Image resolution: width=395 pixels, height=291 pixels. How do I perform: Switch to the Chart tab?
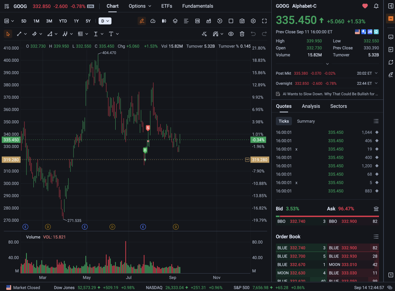113,6
